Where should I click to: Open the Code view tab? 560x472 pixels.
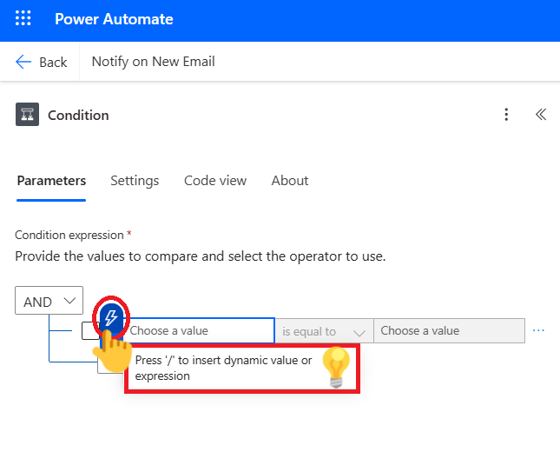coord(215,181)
